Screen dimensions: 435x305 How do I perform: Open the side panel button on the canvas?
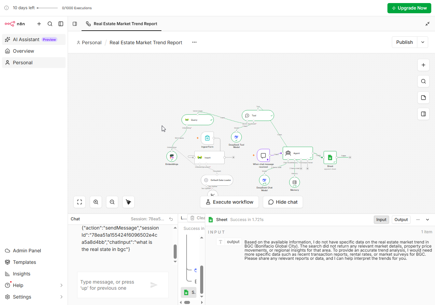point(423,114)
